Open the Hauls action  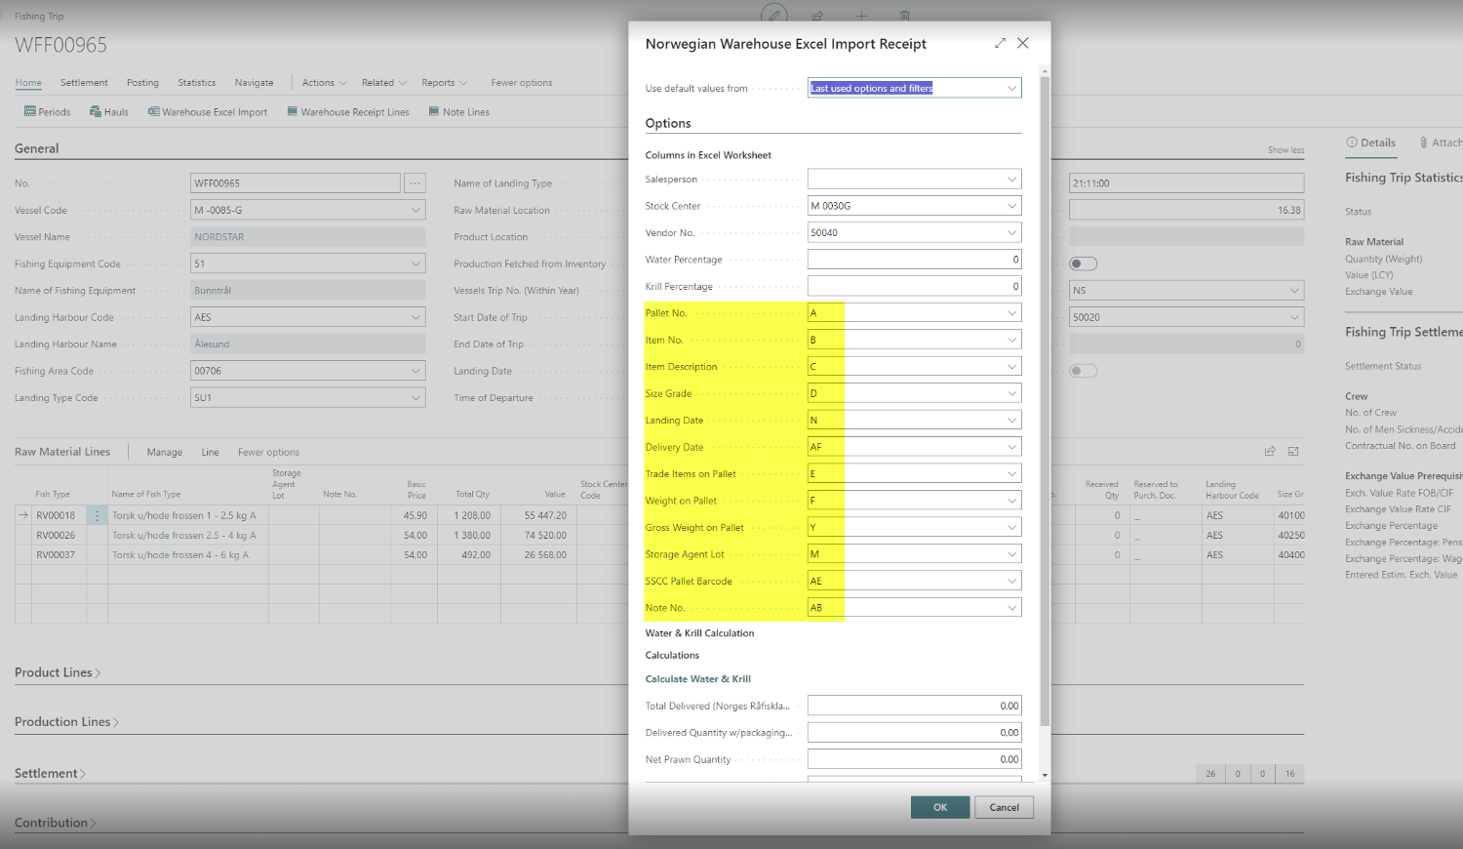(109, 112)
